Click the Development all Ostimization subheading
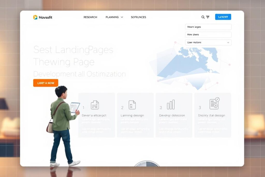The image size is (265, 177). pyautogui.click(x=79, y=74)
